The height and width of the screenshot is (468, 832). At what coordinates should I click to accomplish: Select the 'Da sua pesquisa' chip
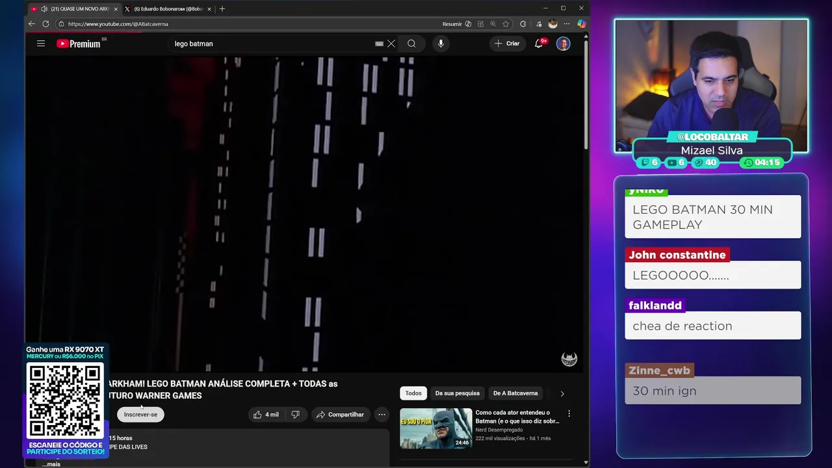coord(457,393)
